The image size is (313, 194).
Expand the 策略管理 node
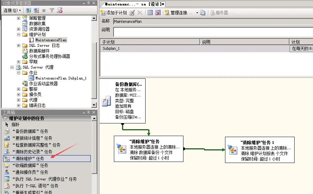(18, 18)
